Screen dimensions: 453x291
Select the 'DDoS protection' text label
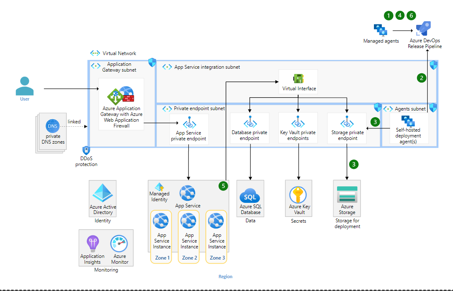point(87,161)
